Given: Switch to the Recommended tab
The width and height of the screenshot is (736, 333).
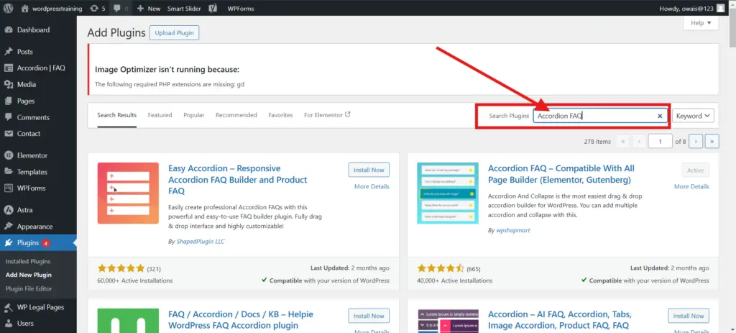Looking at the screenshot, I should (236, 115).
